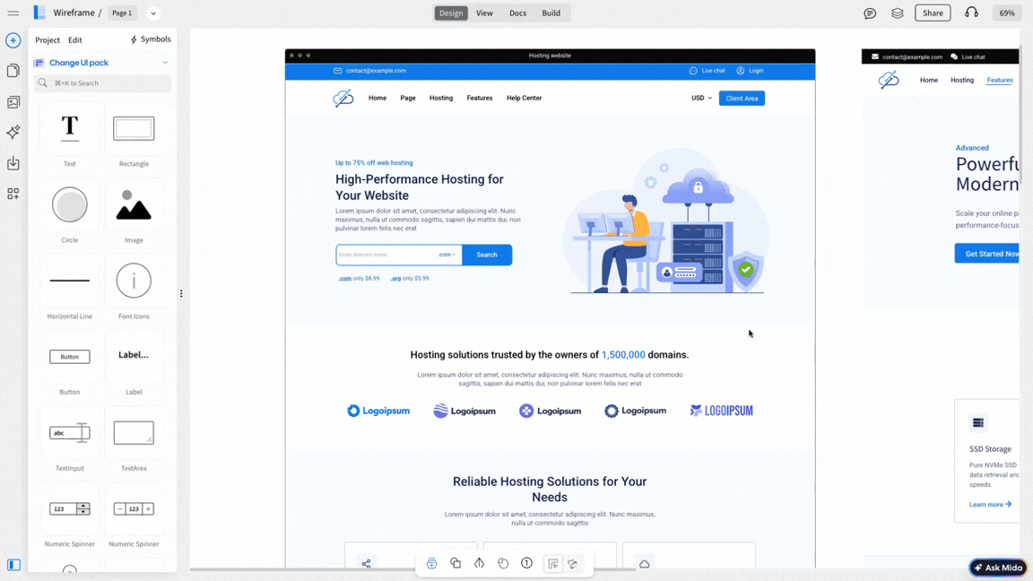Image resolution: width=1033 pixels, height=581 pixels.
Task: Click the headphones icon in the top bar
Action: (x=971, y=13)
